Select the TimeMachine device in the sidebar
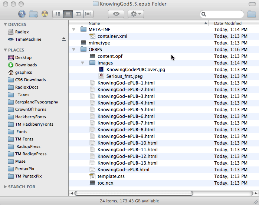This screenshot has width=259, height=205. tap(24, 39)
